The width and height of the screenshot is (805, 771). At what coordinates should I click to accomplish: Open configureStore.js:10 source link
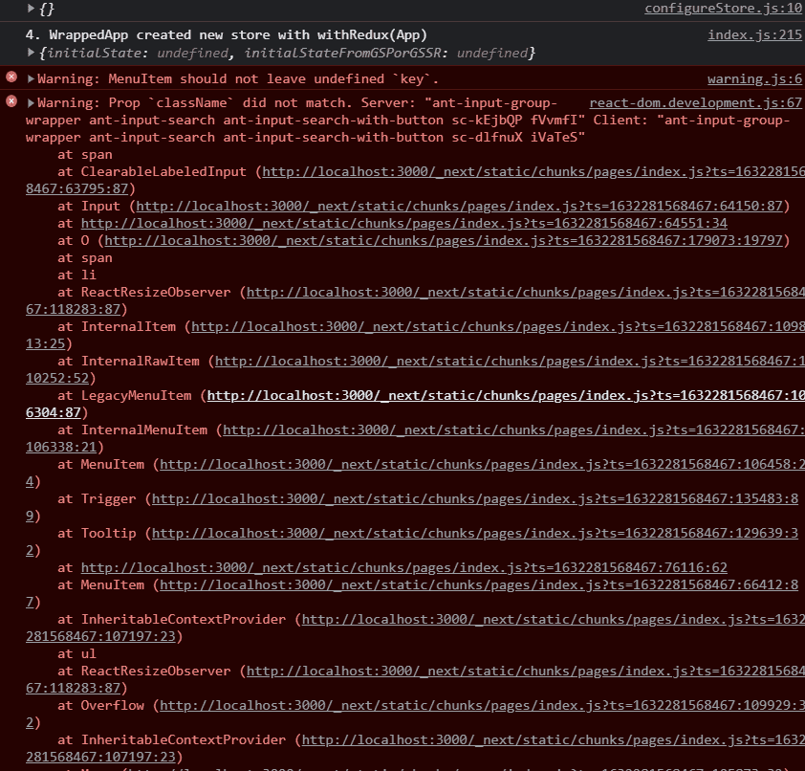[723, 9]
